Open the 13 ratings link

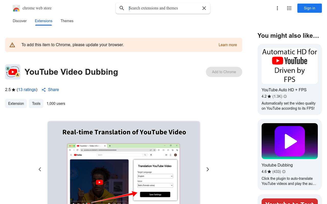pos(27,90)
